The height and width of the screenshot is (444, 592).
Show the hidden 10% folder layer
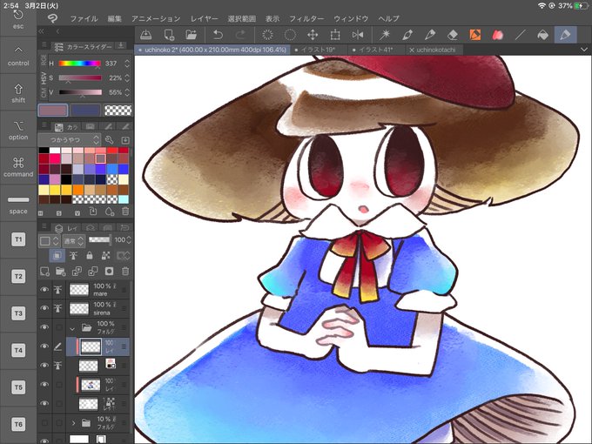point(44,423)
